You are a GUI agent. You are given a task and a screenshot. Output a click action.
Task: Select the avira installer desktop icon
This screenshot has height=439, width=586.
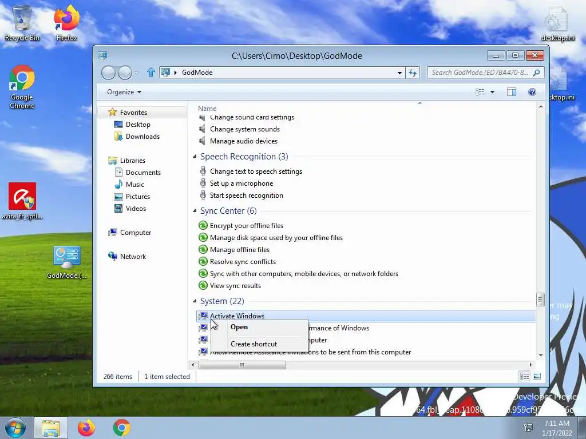point(22,201)
